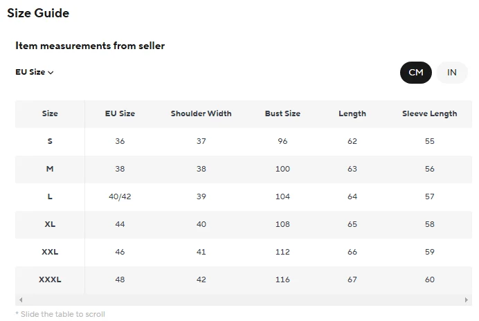
Task: Select the XL size row label
Action: click(x=50, y=224)
